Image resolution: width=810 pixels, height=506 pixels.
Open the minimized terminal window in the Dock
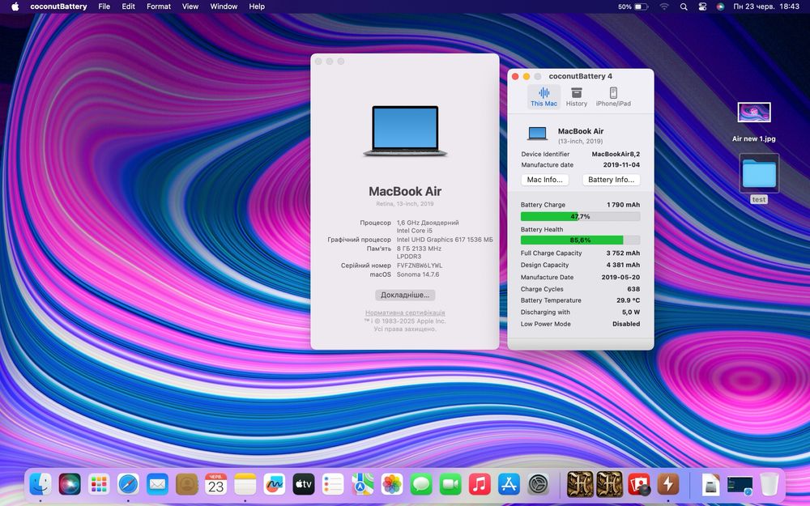pyautogui.click(x=740, y=484)
